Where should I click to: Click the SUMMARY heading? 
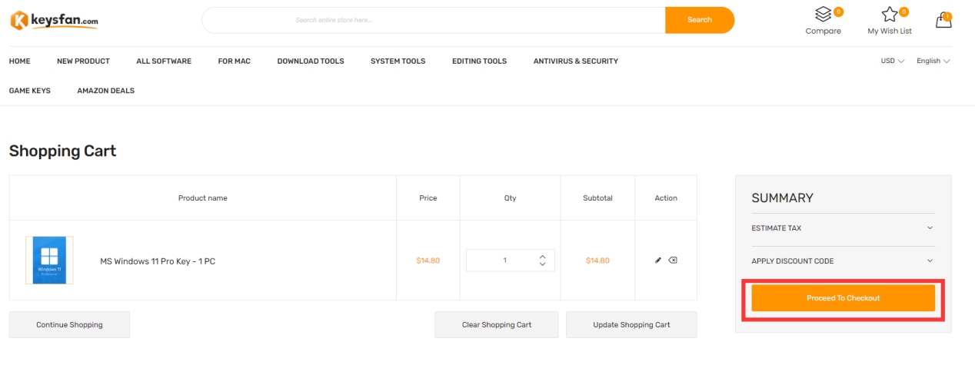pos(782,198)
